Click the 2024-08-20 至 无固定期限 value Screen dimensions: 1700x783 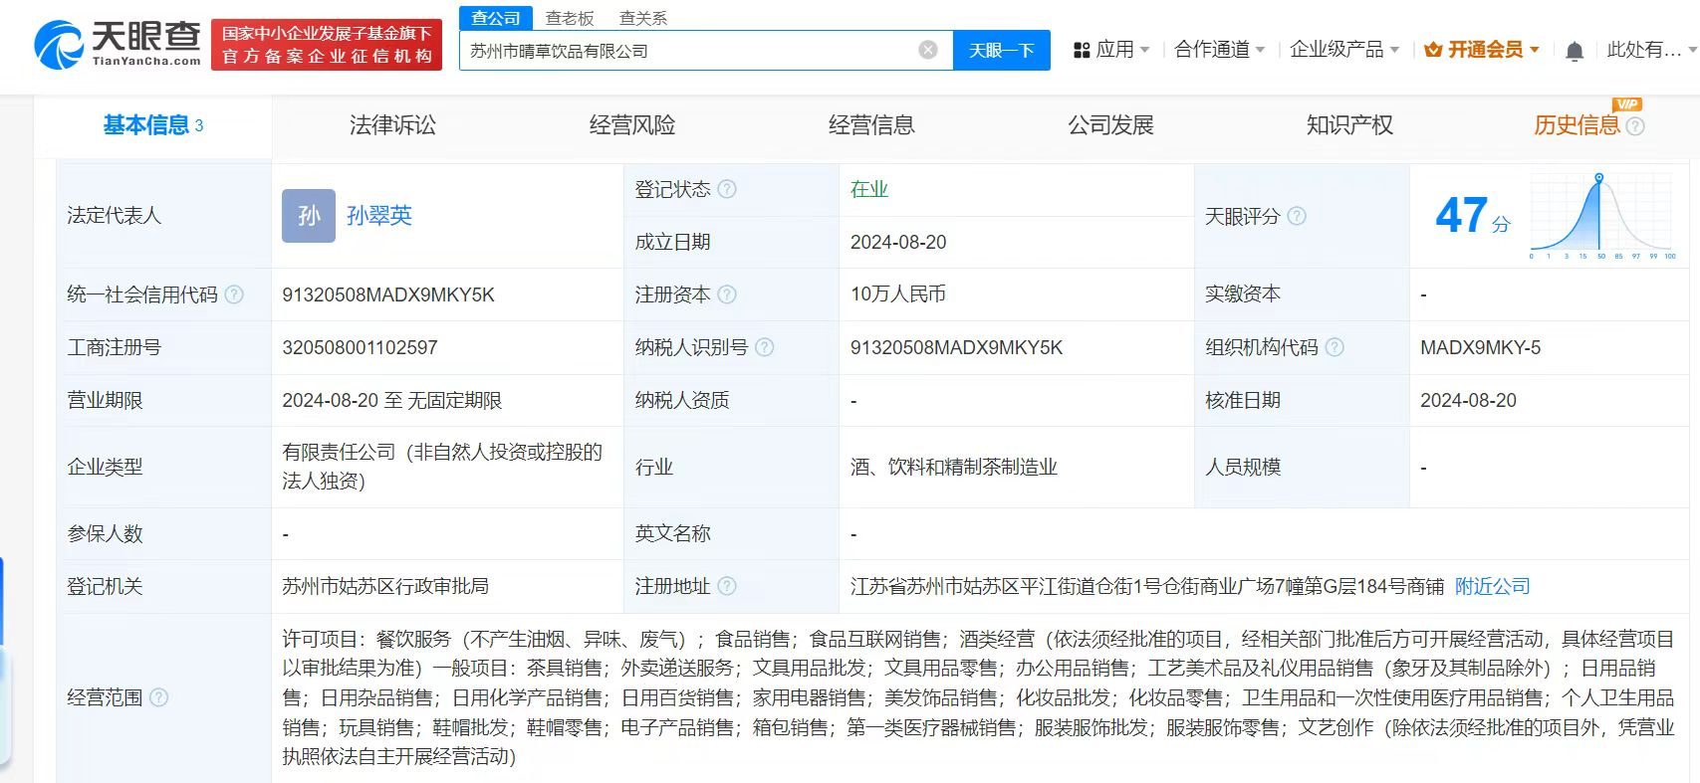pyautogui.click(x=392, y=400)
